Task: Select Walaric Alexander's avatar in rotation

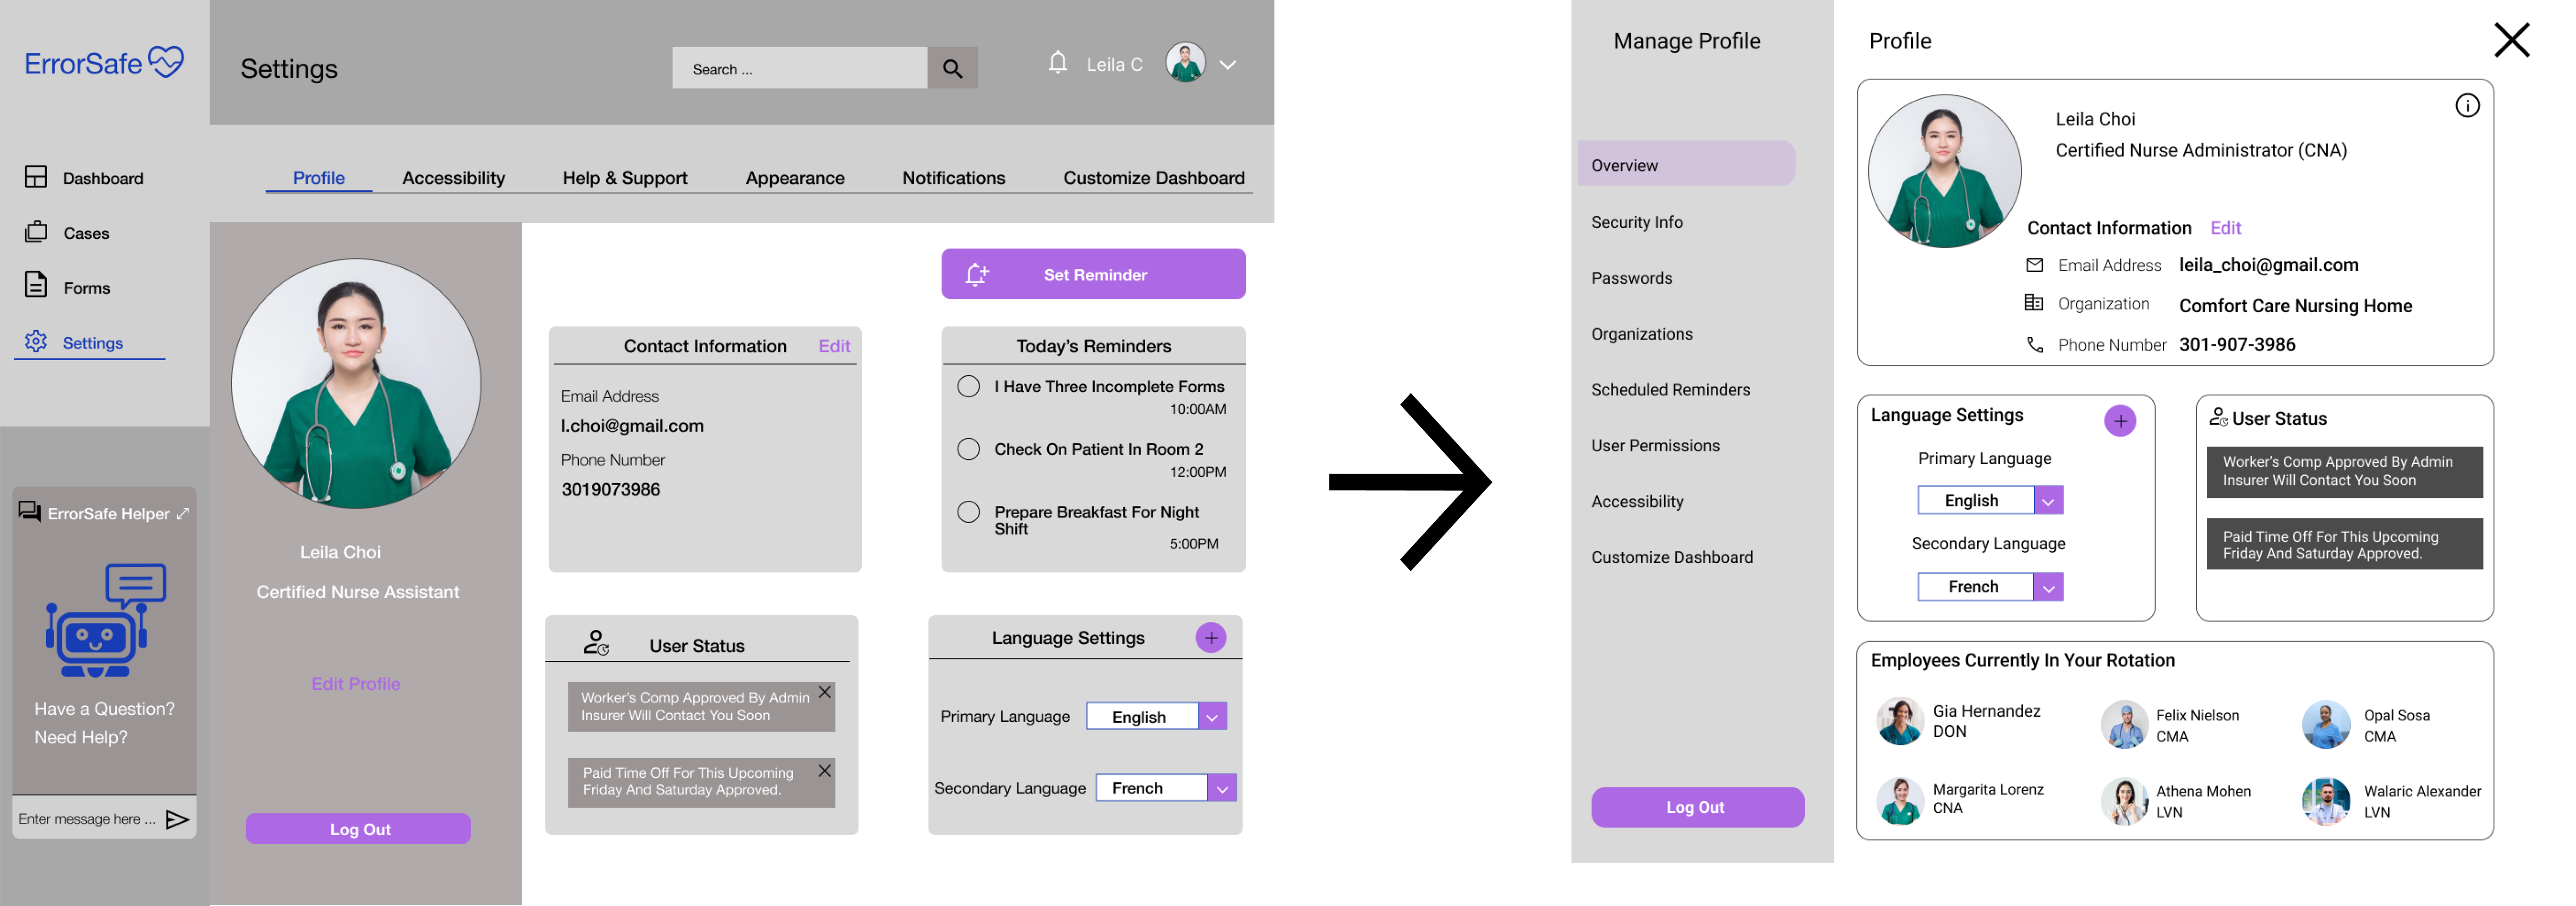Action: pos(2326,801)
